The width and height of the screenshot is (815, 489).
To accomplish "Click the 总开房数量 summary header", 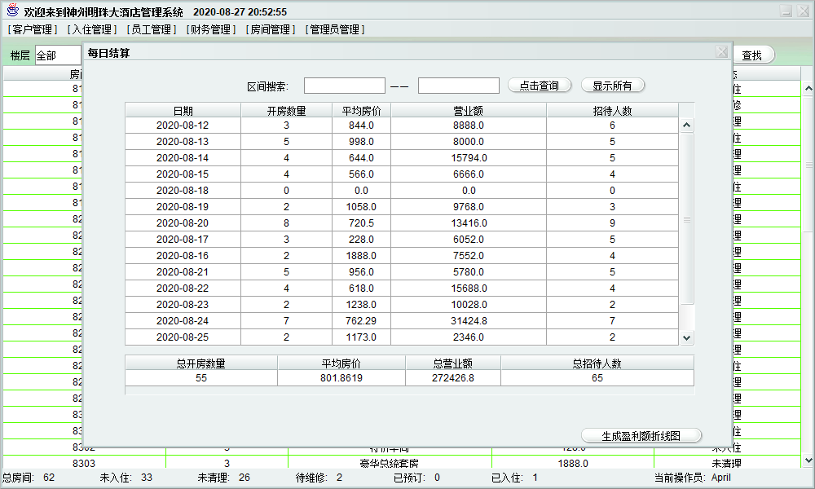I will click(x=201, y=363).
